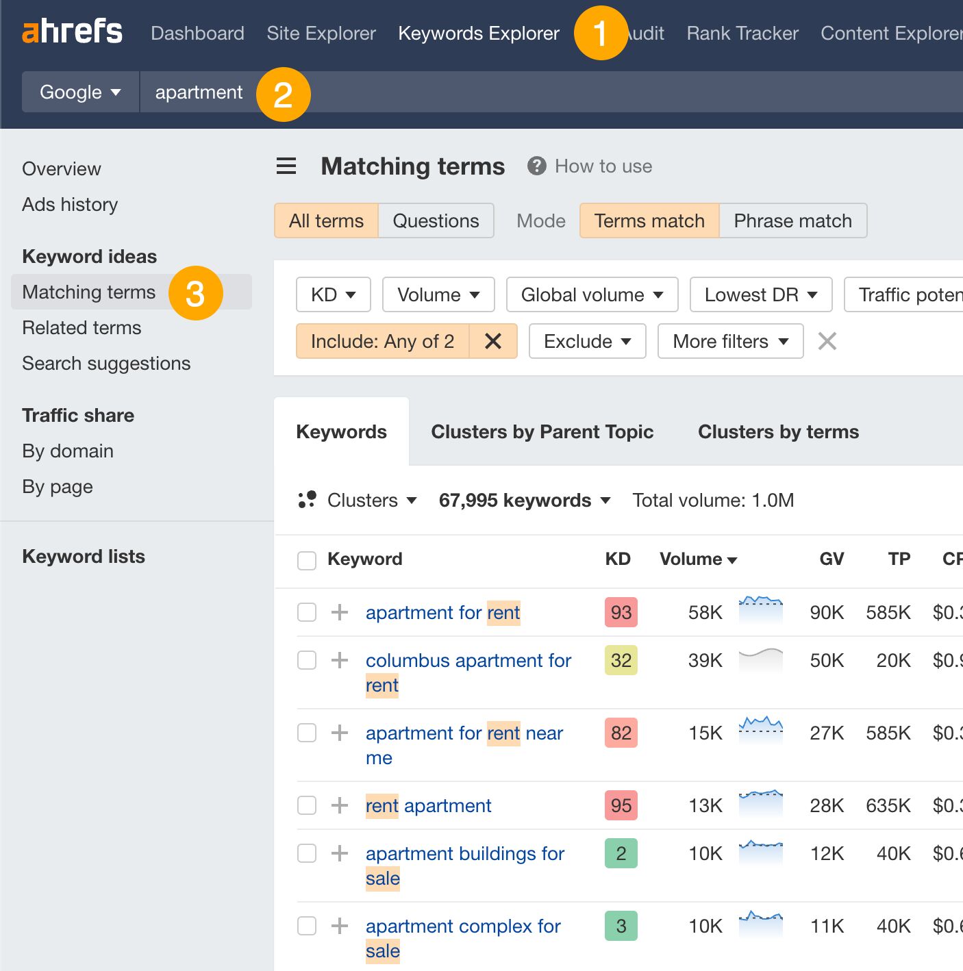Click the ahrefs logo

pos(71,31)
